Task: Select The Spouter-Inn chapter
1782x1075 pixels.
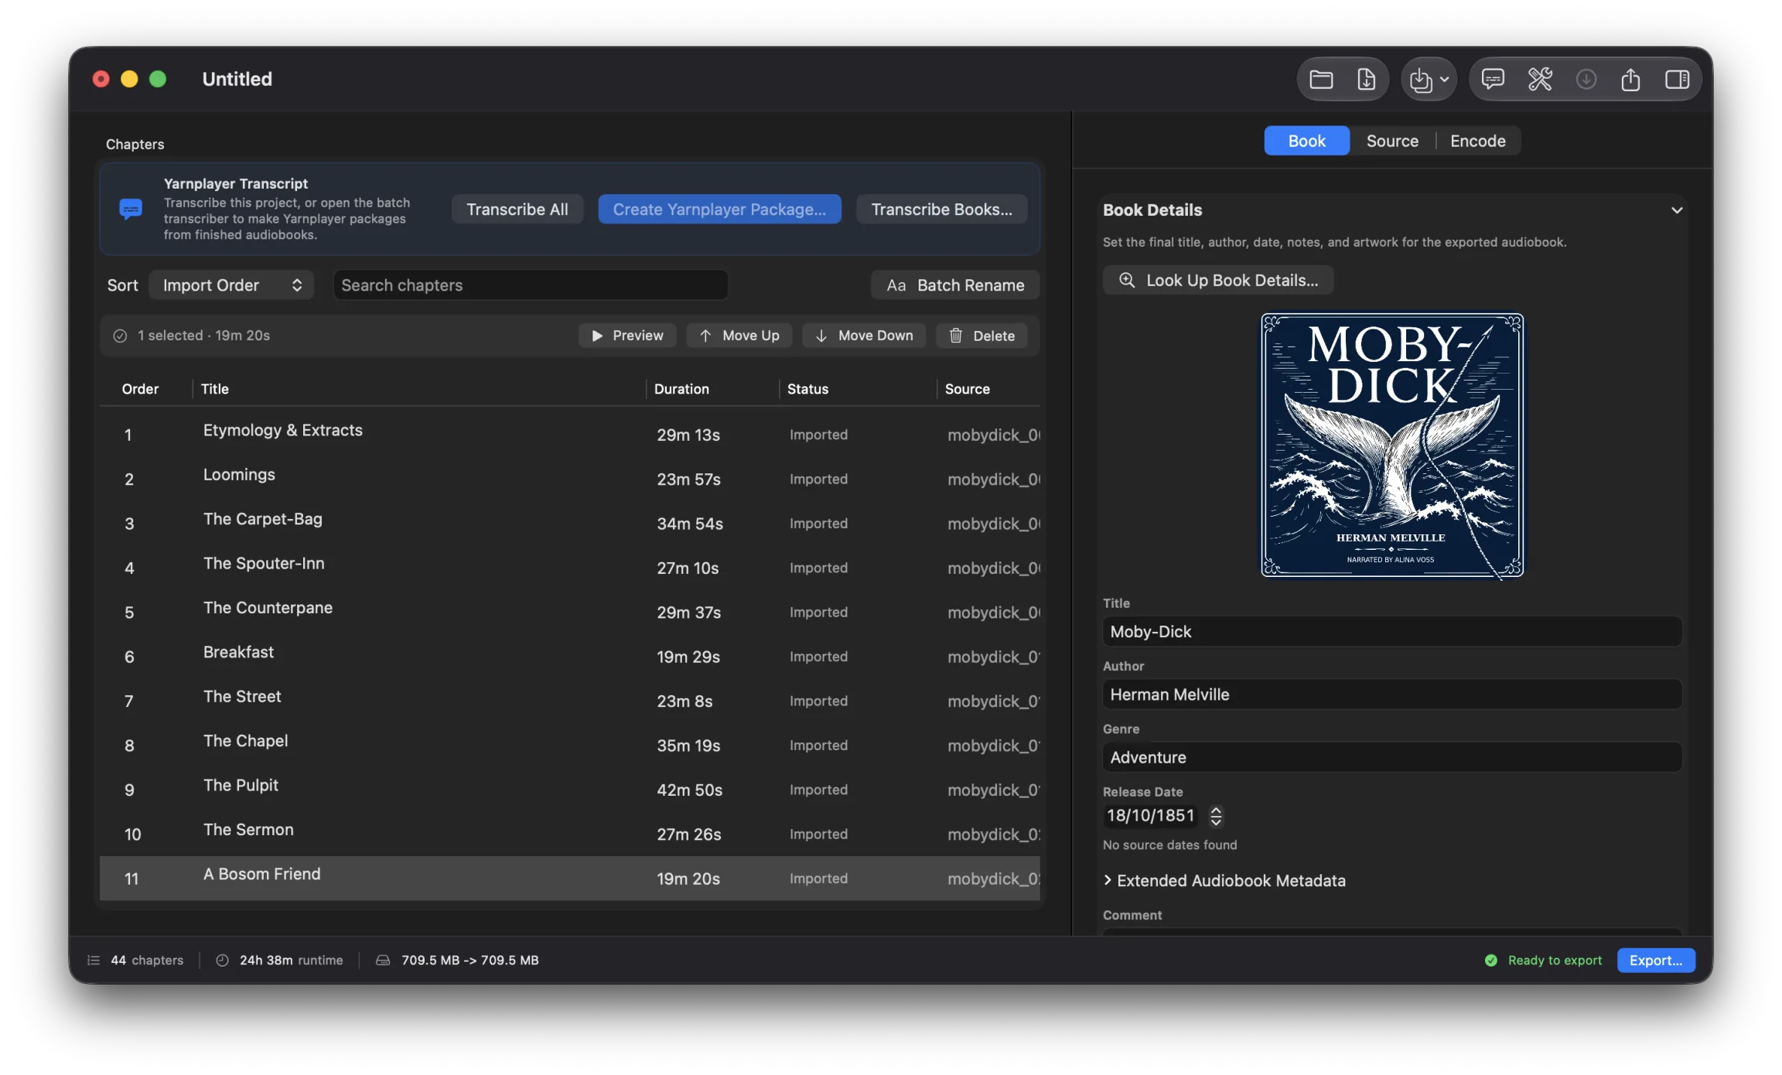Action: [569, 567]
